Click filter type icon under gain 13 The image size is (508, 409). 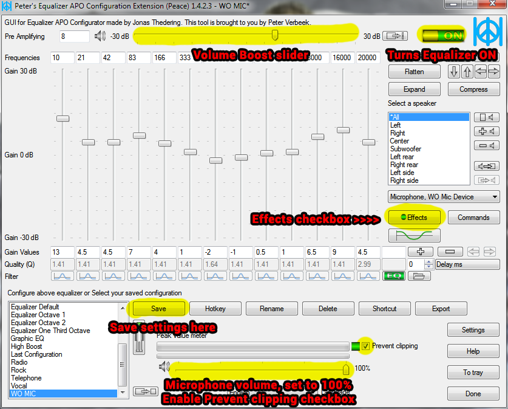pyautogui.click(x=62, y=276)
